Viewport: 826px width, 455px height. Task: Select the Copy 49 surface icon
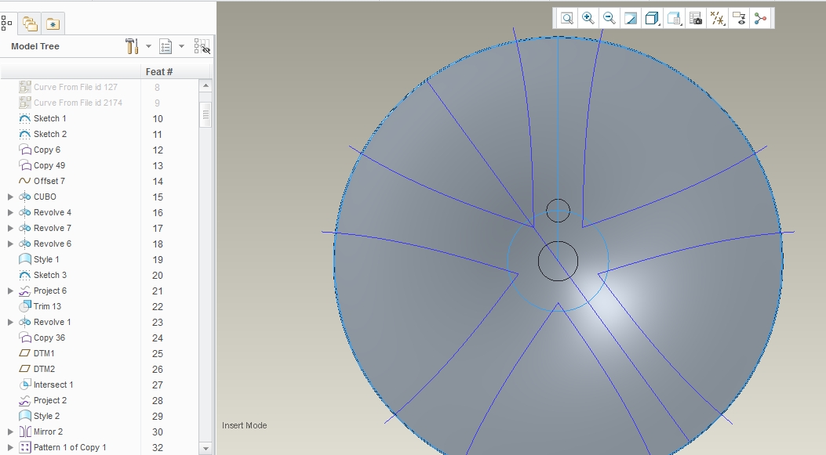click(x=25, y=165)
